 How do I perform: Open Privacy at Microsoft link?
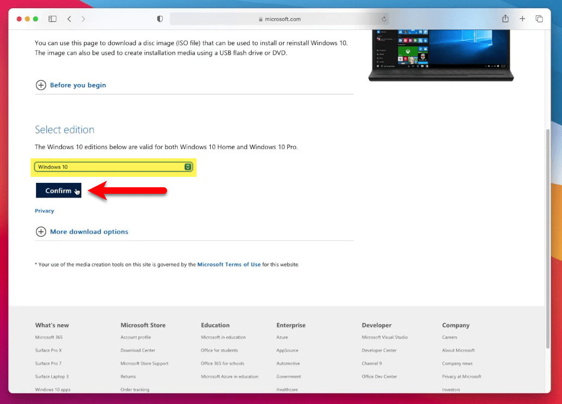[x=462, y=377]
